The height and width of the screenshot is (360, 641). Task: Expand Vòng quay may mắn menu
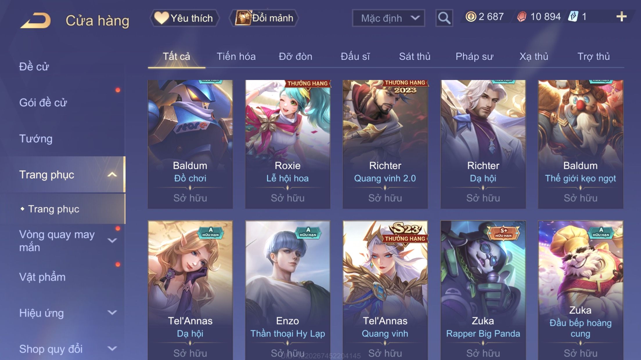point(112,241)
